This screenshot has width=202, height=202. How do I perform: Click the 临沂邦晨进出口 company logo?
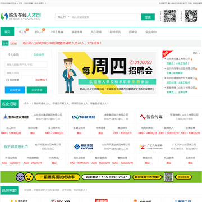tap(16, 147)
